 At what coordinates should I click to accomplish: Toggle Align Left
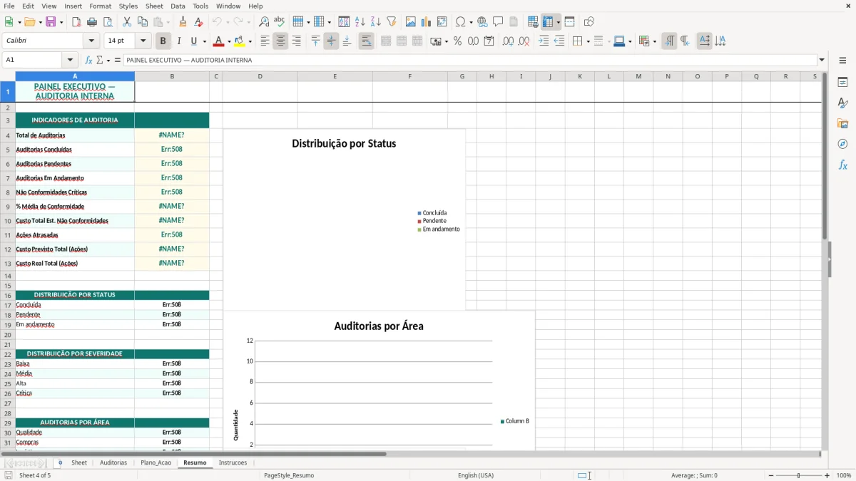(x=265, y=41)
